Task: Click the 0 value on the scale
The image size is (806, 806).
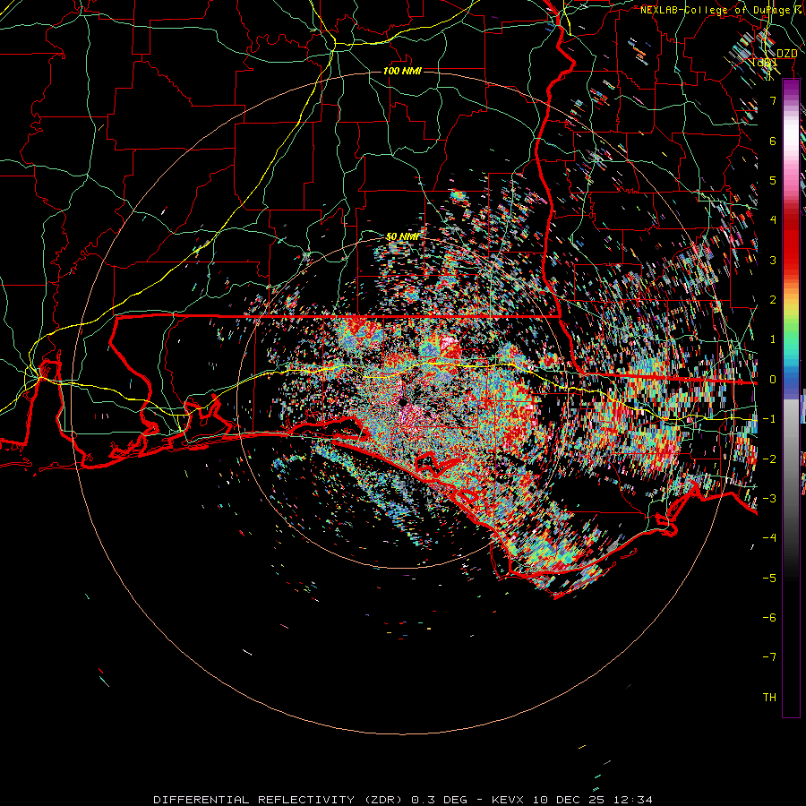Action: (773, 380)
